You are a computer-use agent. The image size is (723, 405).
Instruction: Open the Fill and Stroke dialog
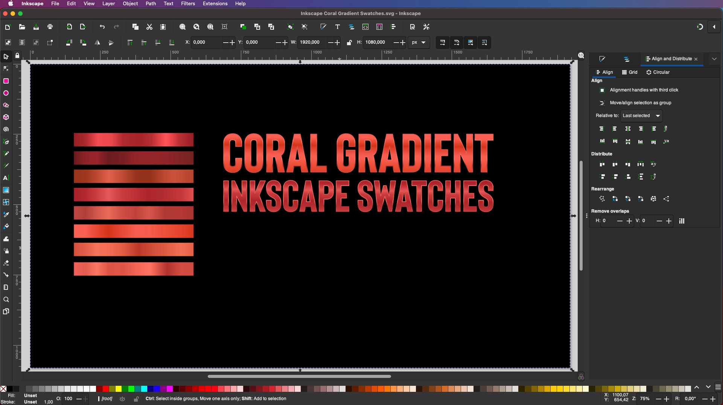click(x=323, y=27)
